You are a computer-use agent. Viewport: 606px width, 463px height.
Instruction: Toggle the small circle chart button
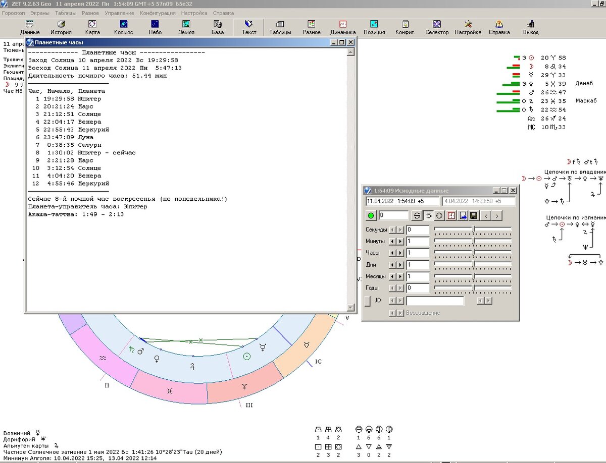[x=429, y=216]
